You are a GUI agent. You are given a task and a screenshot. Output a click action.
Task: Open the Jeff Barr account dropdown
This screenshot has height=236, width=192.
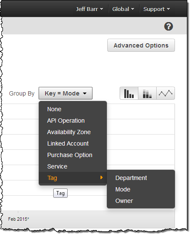click(89, 9)
